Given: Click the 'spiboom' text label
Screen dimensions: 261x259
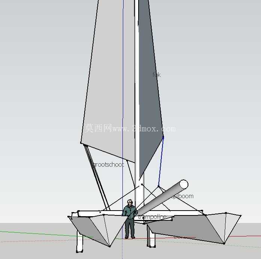Looking at the screenshot, I should (183, 196).
